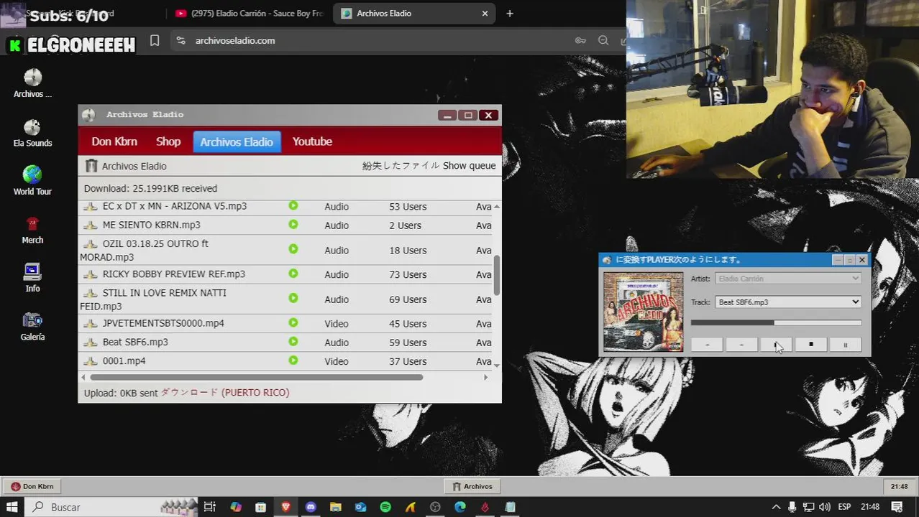The width and height of the screenshot is (919, 517).
Task: Click the player play button
Action: 776,345
